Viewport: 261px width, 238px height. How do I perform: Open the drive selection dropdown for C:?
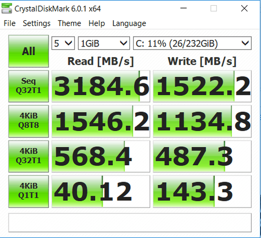point(192,43)
